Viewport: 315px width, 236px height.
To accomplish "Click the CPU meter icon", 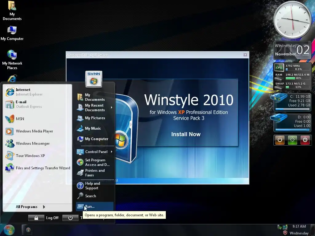I will (x=279, y=68).
